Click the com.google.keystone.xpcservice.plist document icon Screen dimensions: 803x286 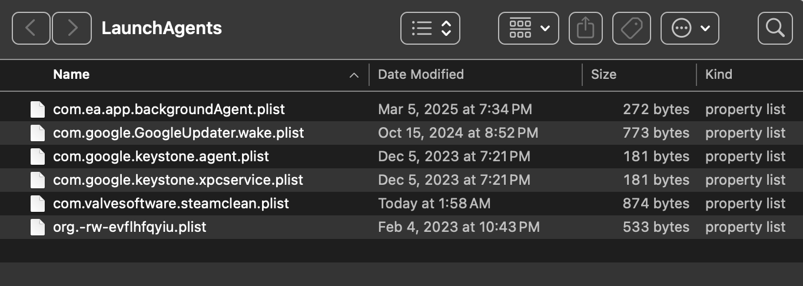[38, 180]
